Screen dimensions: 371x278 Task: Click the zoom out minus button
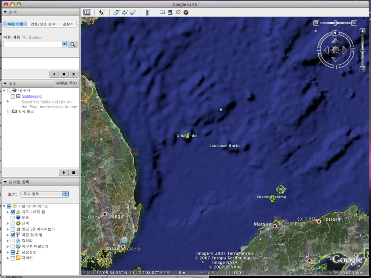[x=362, y=69]
